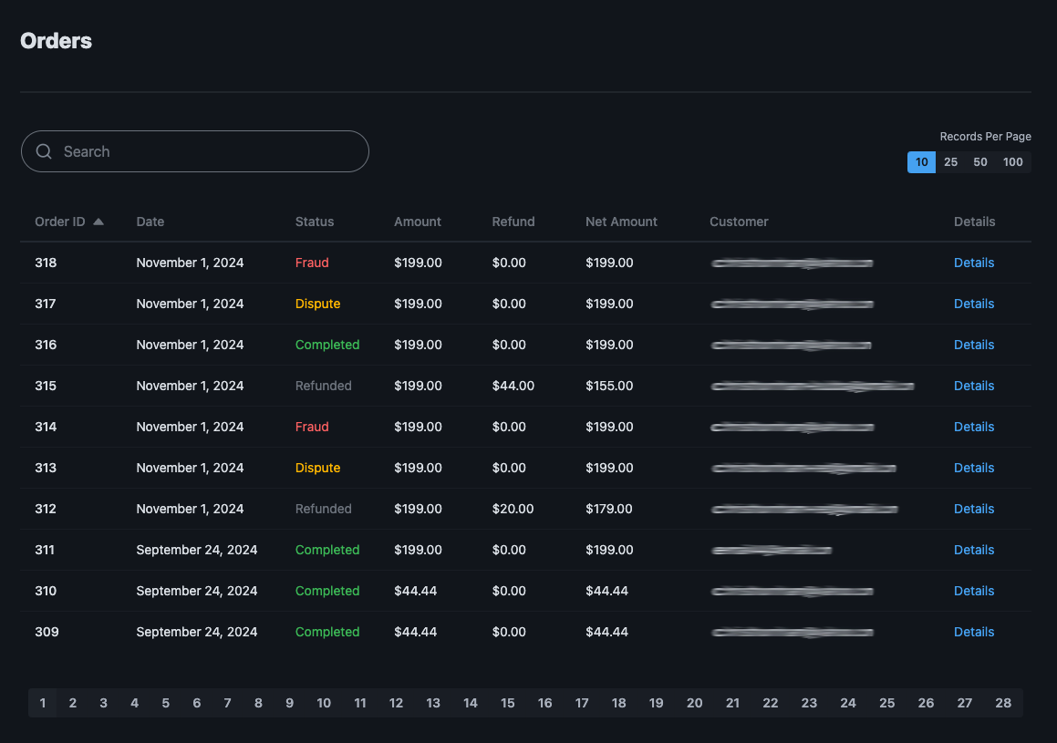The image size is (1057, 743).
Task: Set records per page to 100
Action: 1012,162
